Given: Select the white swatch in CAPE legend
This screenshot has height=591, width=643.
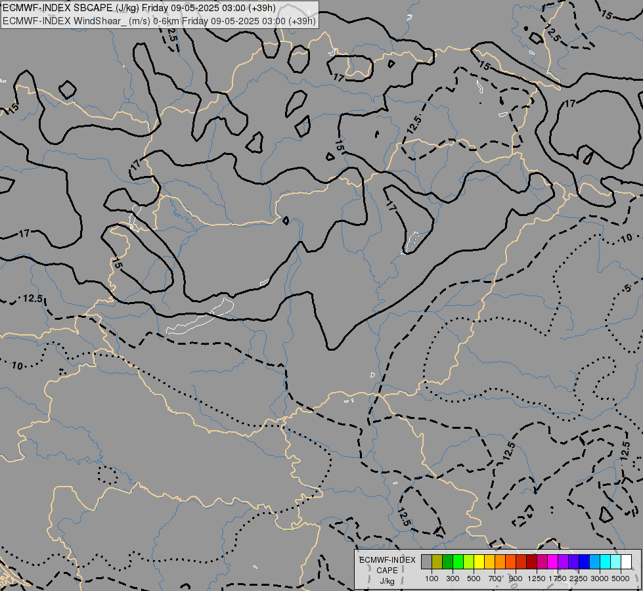Looking at the screenshot, I should pyautogui.click(x=626, y=561).
